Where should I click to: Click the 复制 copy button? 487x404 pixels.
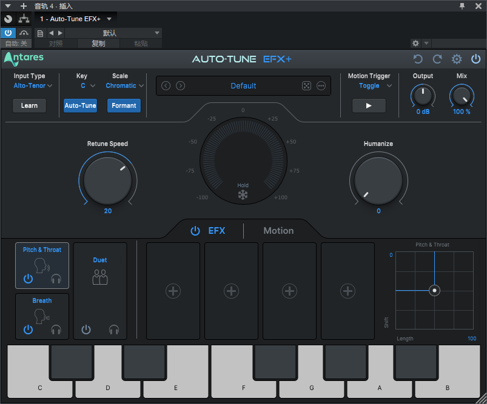click(x=98, y=44)
